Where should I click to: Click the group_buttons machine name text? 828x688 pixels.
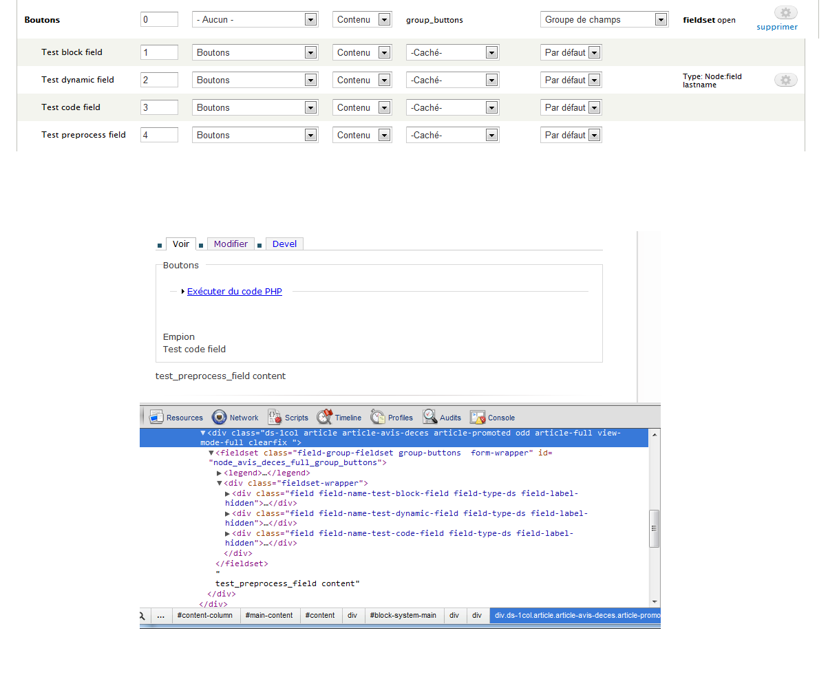pyautogui.click(x=434, y=20)
